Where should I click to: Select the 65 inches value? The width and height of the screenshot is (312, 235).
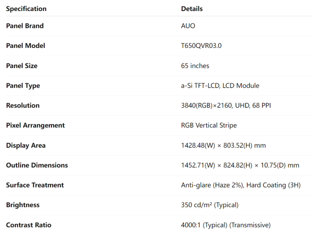coord(195,66)
